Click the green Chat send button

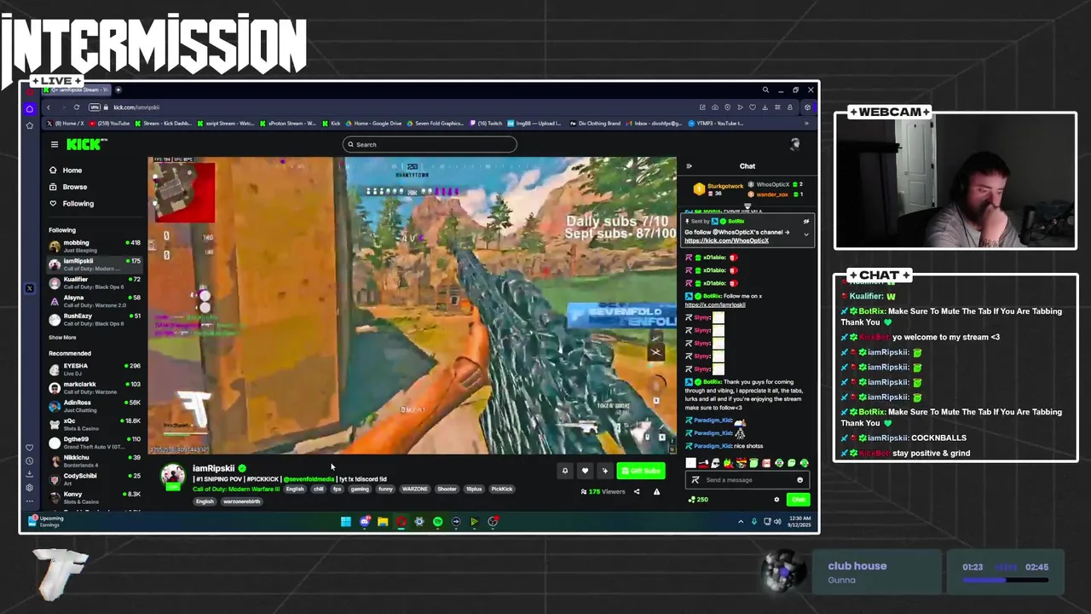[798, 500]
